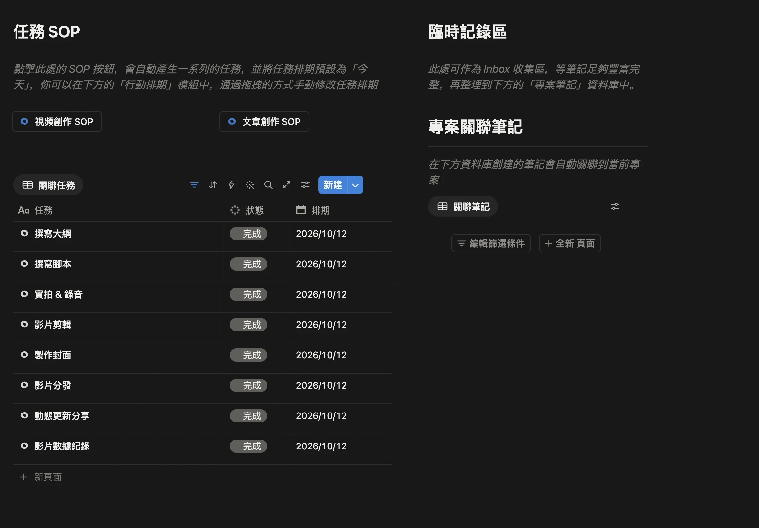Click the 狀態 column header

click(257, 210)
